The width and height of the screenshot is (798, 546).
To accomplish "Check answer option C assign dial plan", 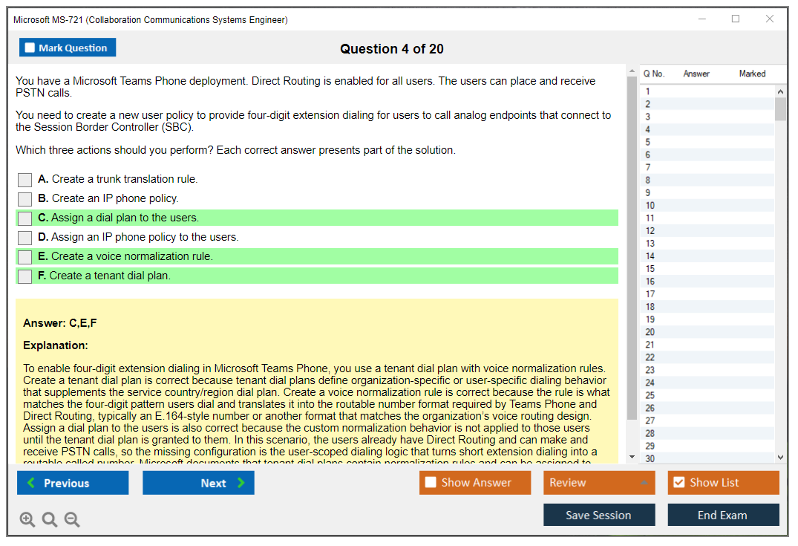I will tap(25, 218).
